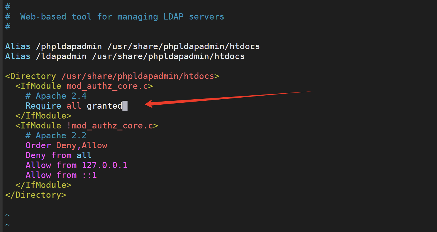Click the "# Apache 2.2" comment
This screenshot has width=437, height=232.
pyautogui.click(x=56, y=136)
